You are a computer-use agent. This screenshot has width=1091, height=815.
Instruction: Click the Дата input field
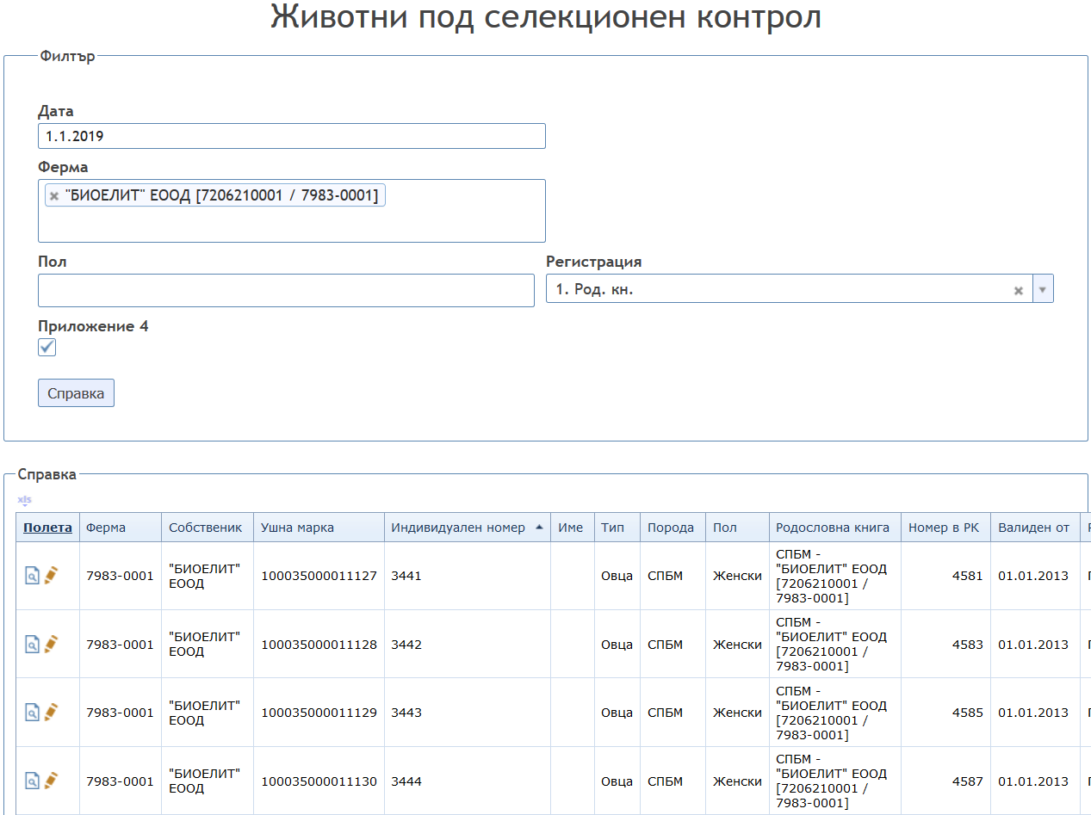click(291, 136)
